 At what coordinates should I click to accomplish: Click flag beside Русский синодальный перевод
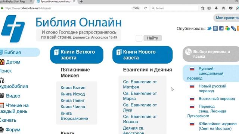[x=192, y=69]
